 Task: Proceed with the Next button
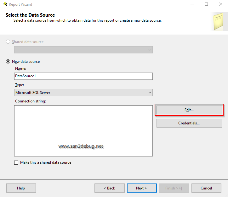coord(142,188)
